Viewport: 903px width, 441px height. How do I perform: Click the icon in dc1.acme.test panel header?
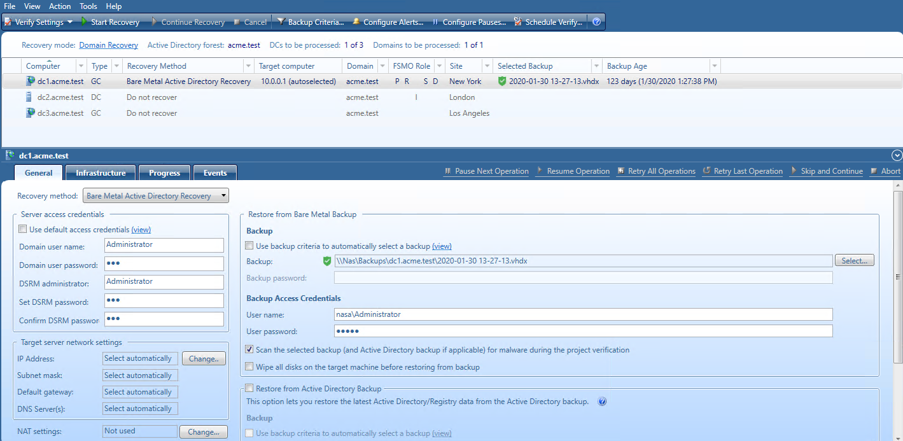[x=10, y=155]
